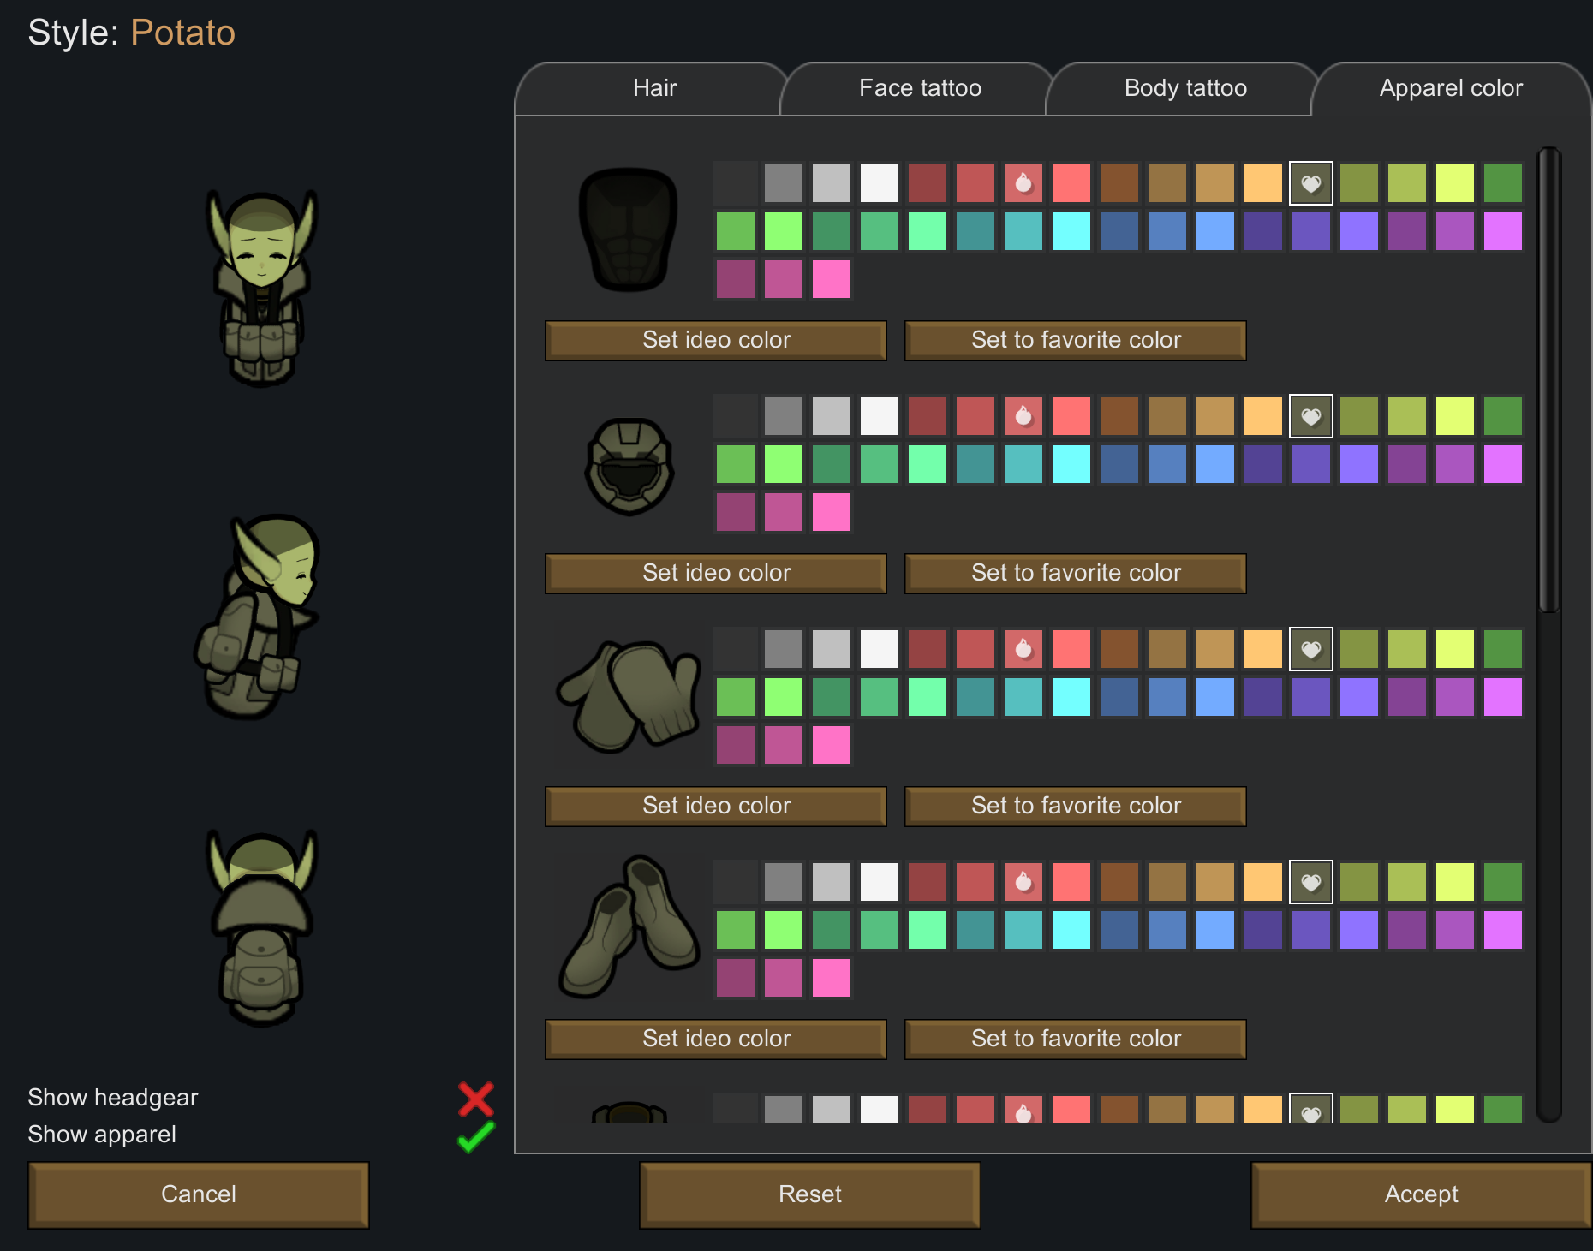Pick dark plum swatch in boots third row
This screenshot has height=1251, width=1593.
pyautogui.click(x=736, y=978)
